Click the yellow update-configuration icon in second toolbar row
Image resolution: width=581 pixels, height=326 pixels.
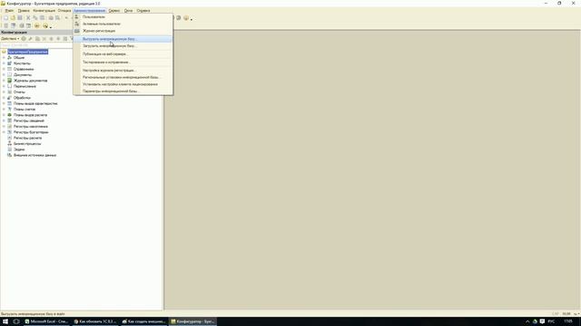(x=37, y=25)
